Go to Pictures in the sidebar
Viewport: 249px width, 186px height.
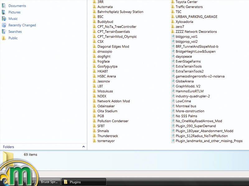(14, 12)
